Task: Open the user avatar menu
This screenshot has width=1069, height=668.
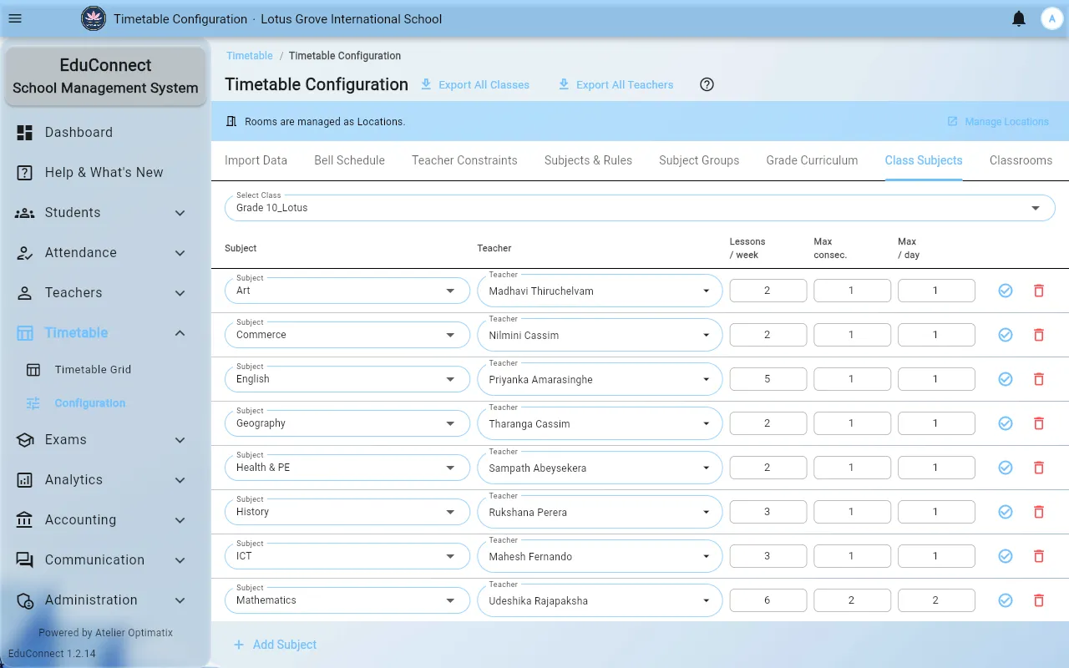Action: point(1051,18)
